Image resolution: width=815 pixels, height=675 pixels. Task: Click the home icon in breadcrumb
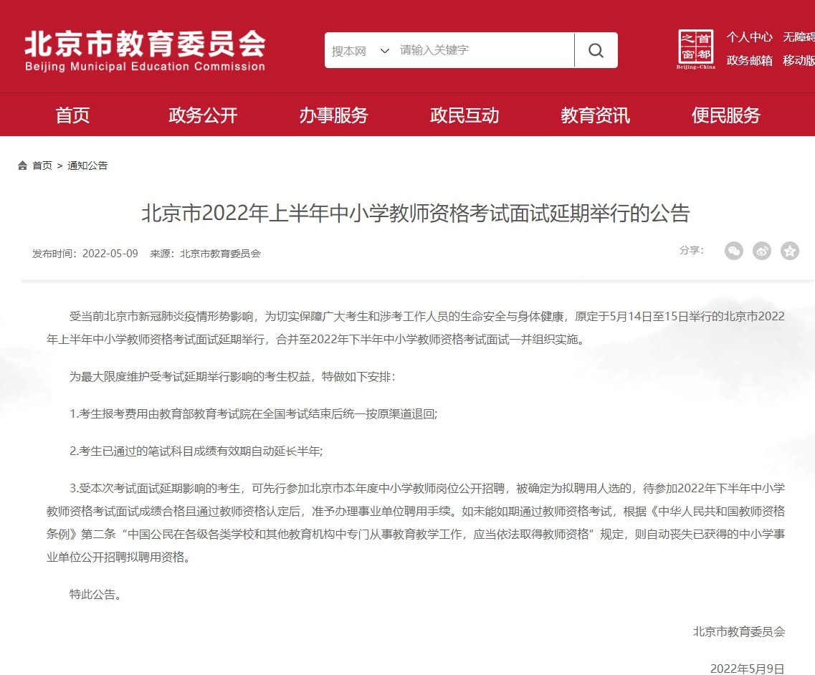coord(23,166)
